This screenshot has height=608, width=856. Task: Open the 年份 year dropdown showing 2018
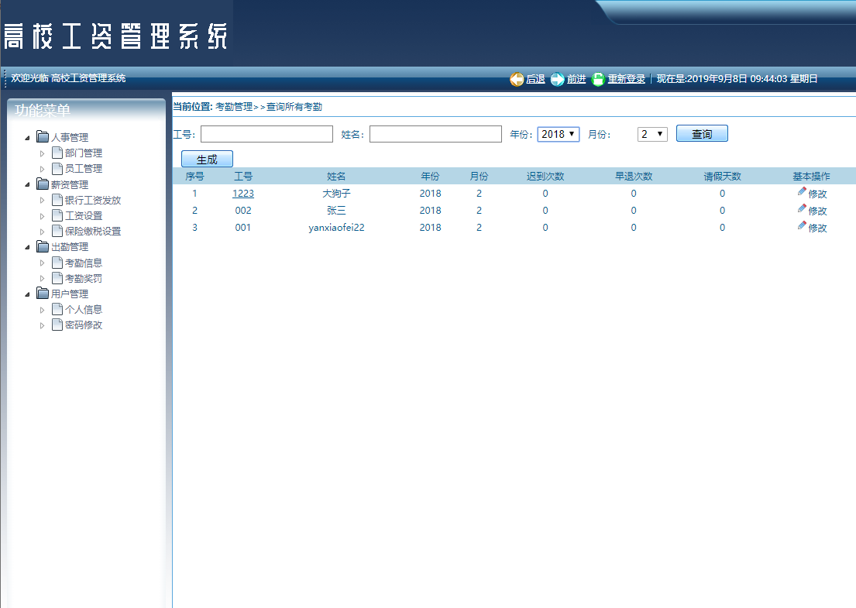pyautogui.click(x=558, y=133)
